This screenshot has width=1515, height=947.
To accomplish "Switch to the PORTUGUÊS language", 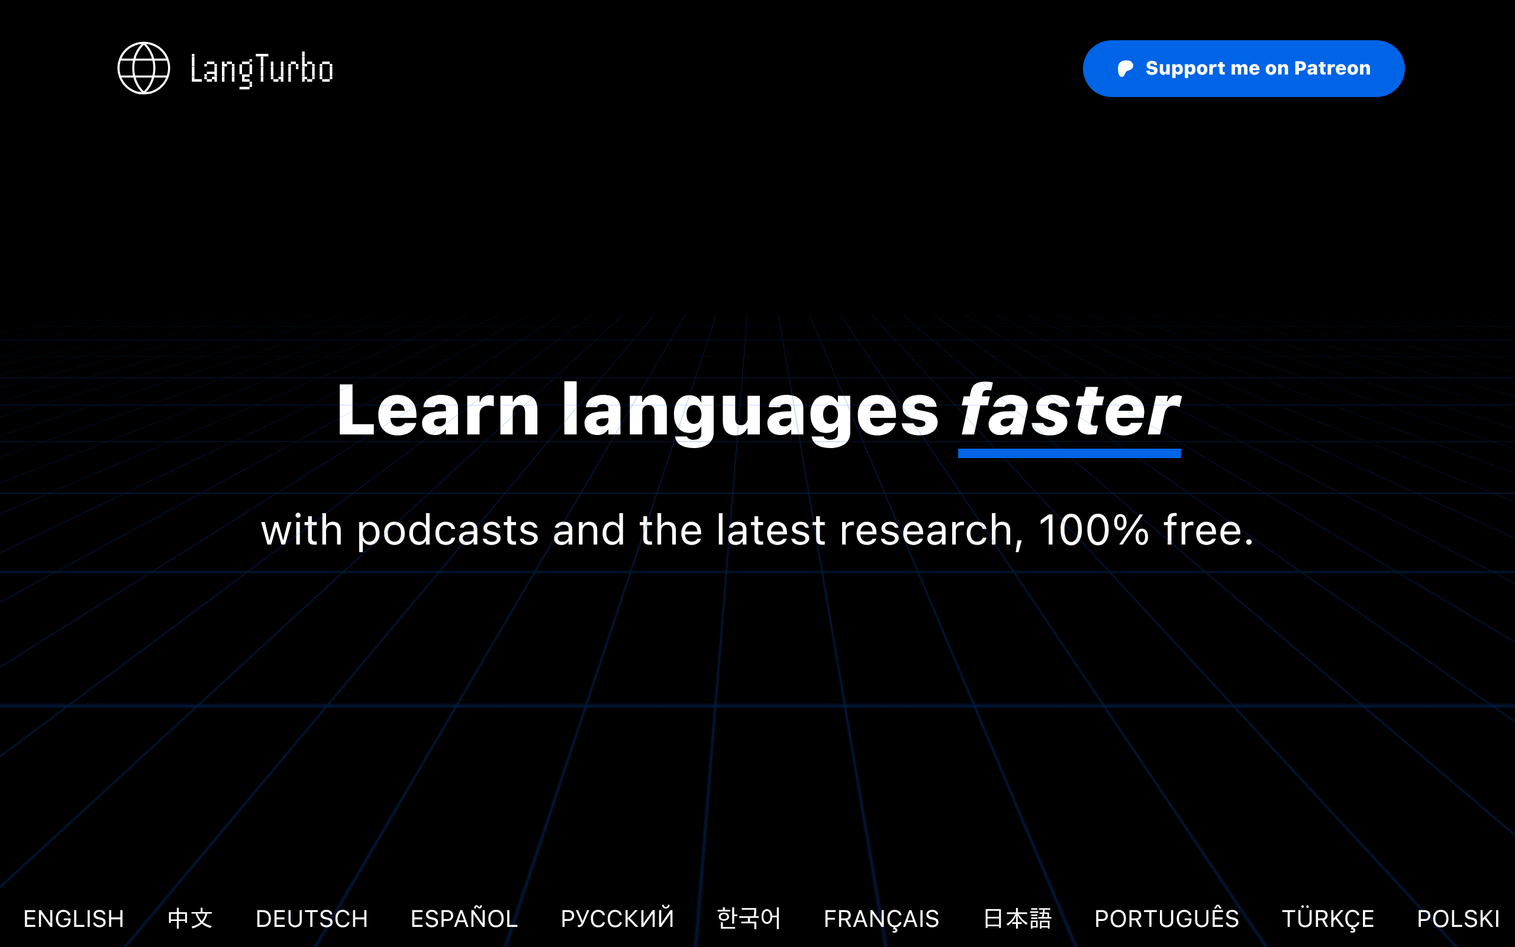I will [1166, 918].
